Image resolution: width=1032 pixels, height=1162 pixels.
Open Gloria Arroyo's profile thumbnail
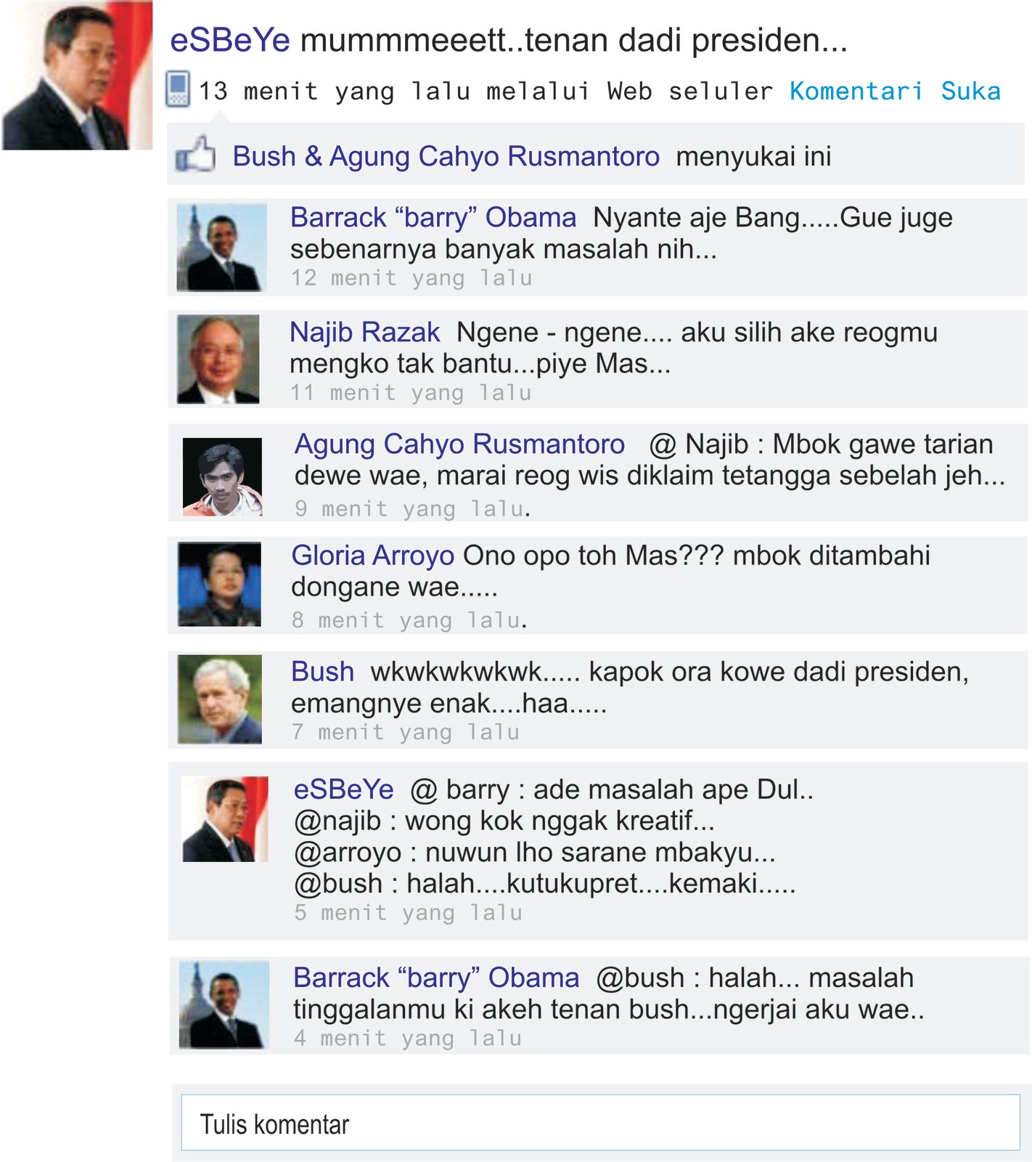tap(220, 584)
